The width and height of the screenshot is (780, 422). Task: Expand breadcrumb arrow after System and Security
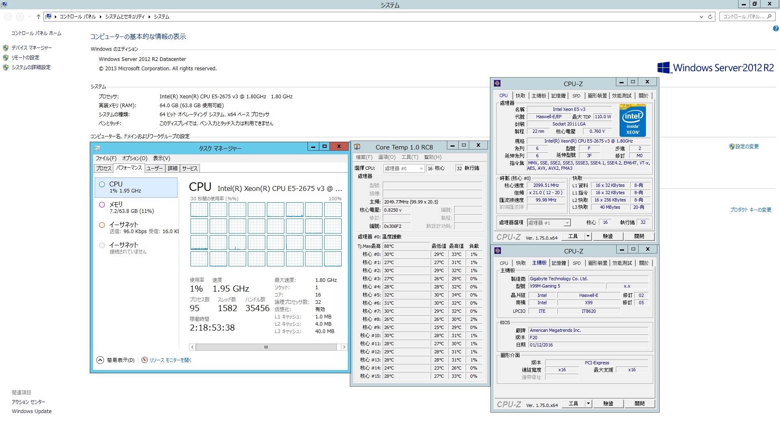click(149, 17)
